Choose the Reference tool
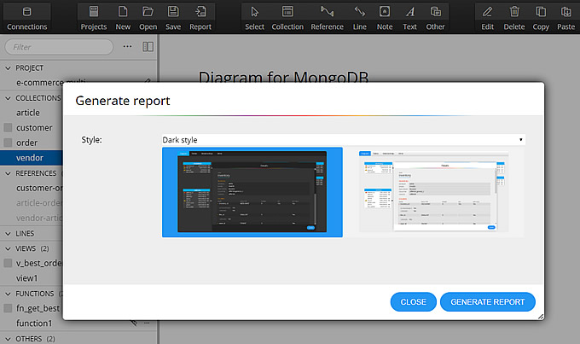The height and width of the screenshot is (344, 580). click(327, 17)
